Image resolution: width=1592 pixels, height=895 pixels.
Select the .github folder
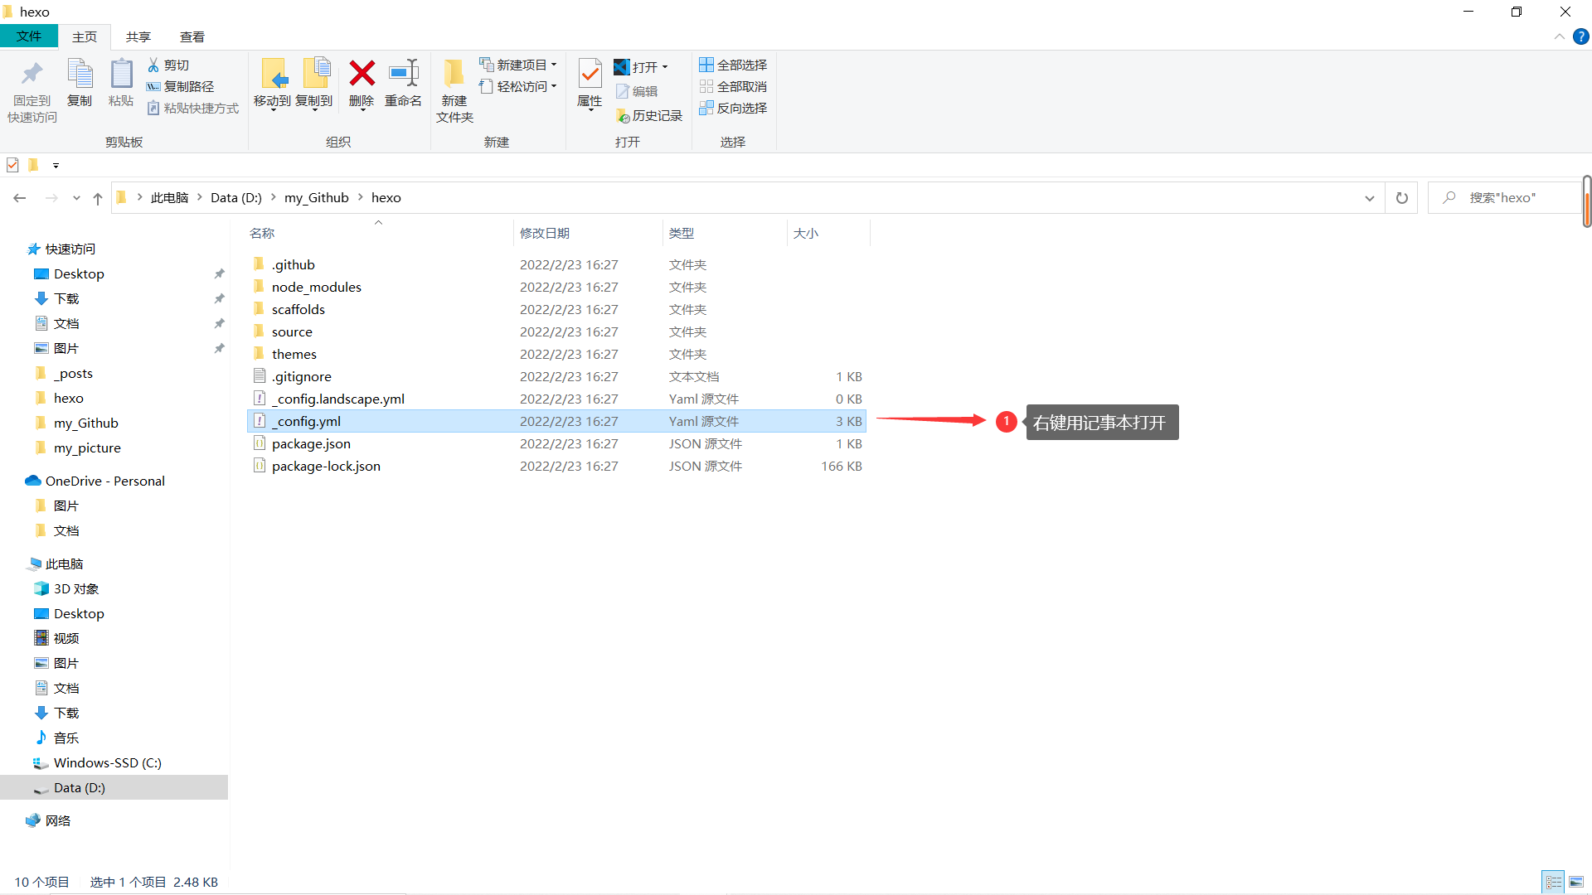[556, 264]
